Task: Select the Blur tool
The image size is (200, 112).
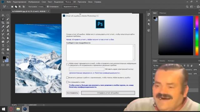Action: tap(8, 38)
